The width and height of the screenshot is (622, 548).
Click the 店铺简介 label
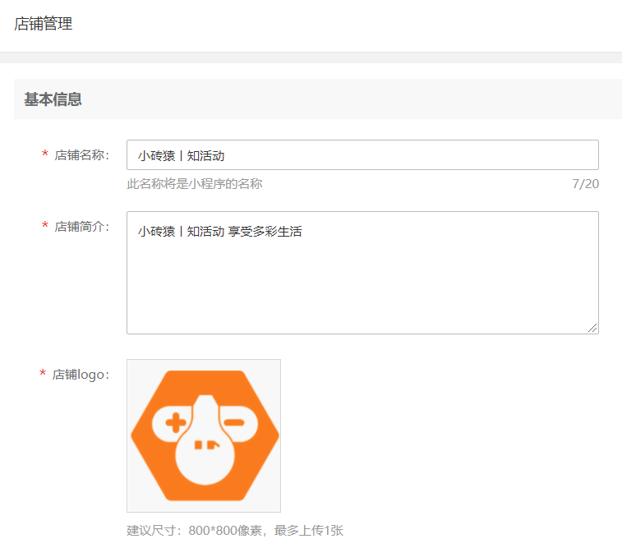tap(81, 227)
